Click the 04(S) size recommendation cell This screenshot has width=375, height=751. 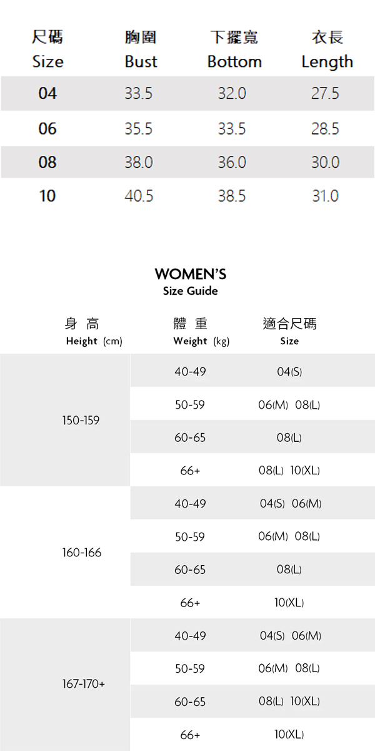click(x=289, y=372)
